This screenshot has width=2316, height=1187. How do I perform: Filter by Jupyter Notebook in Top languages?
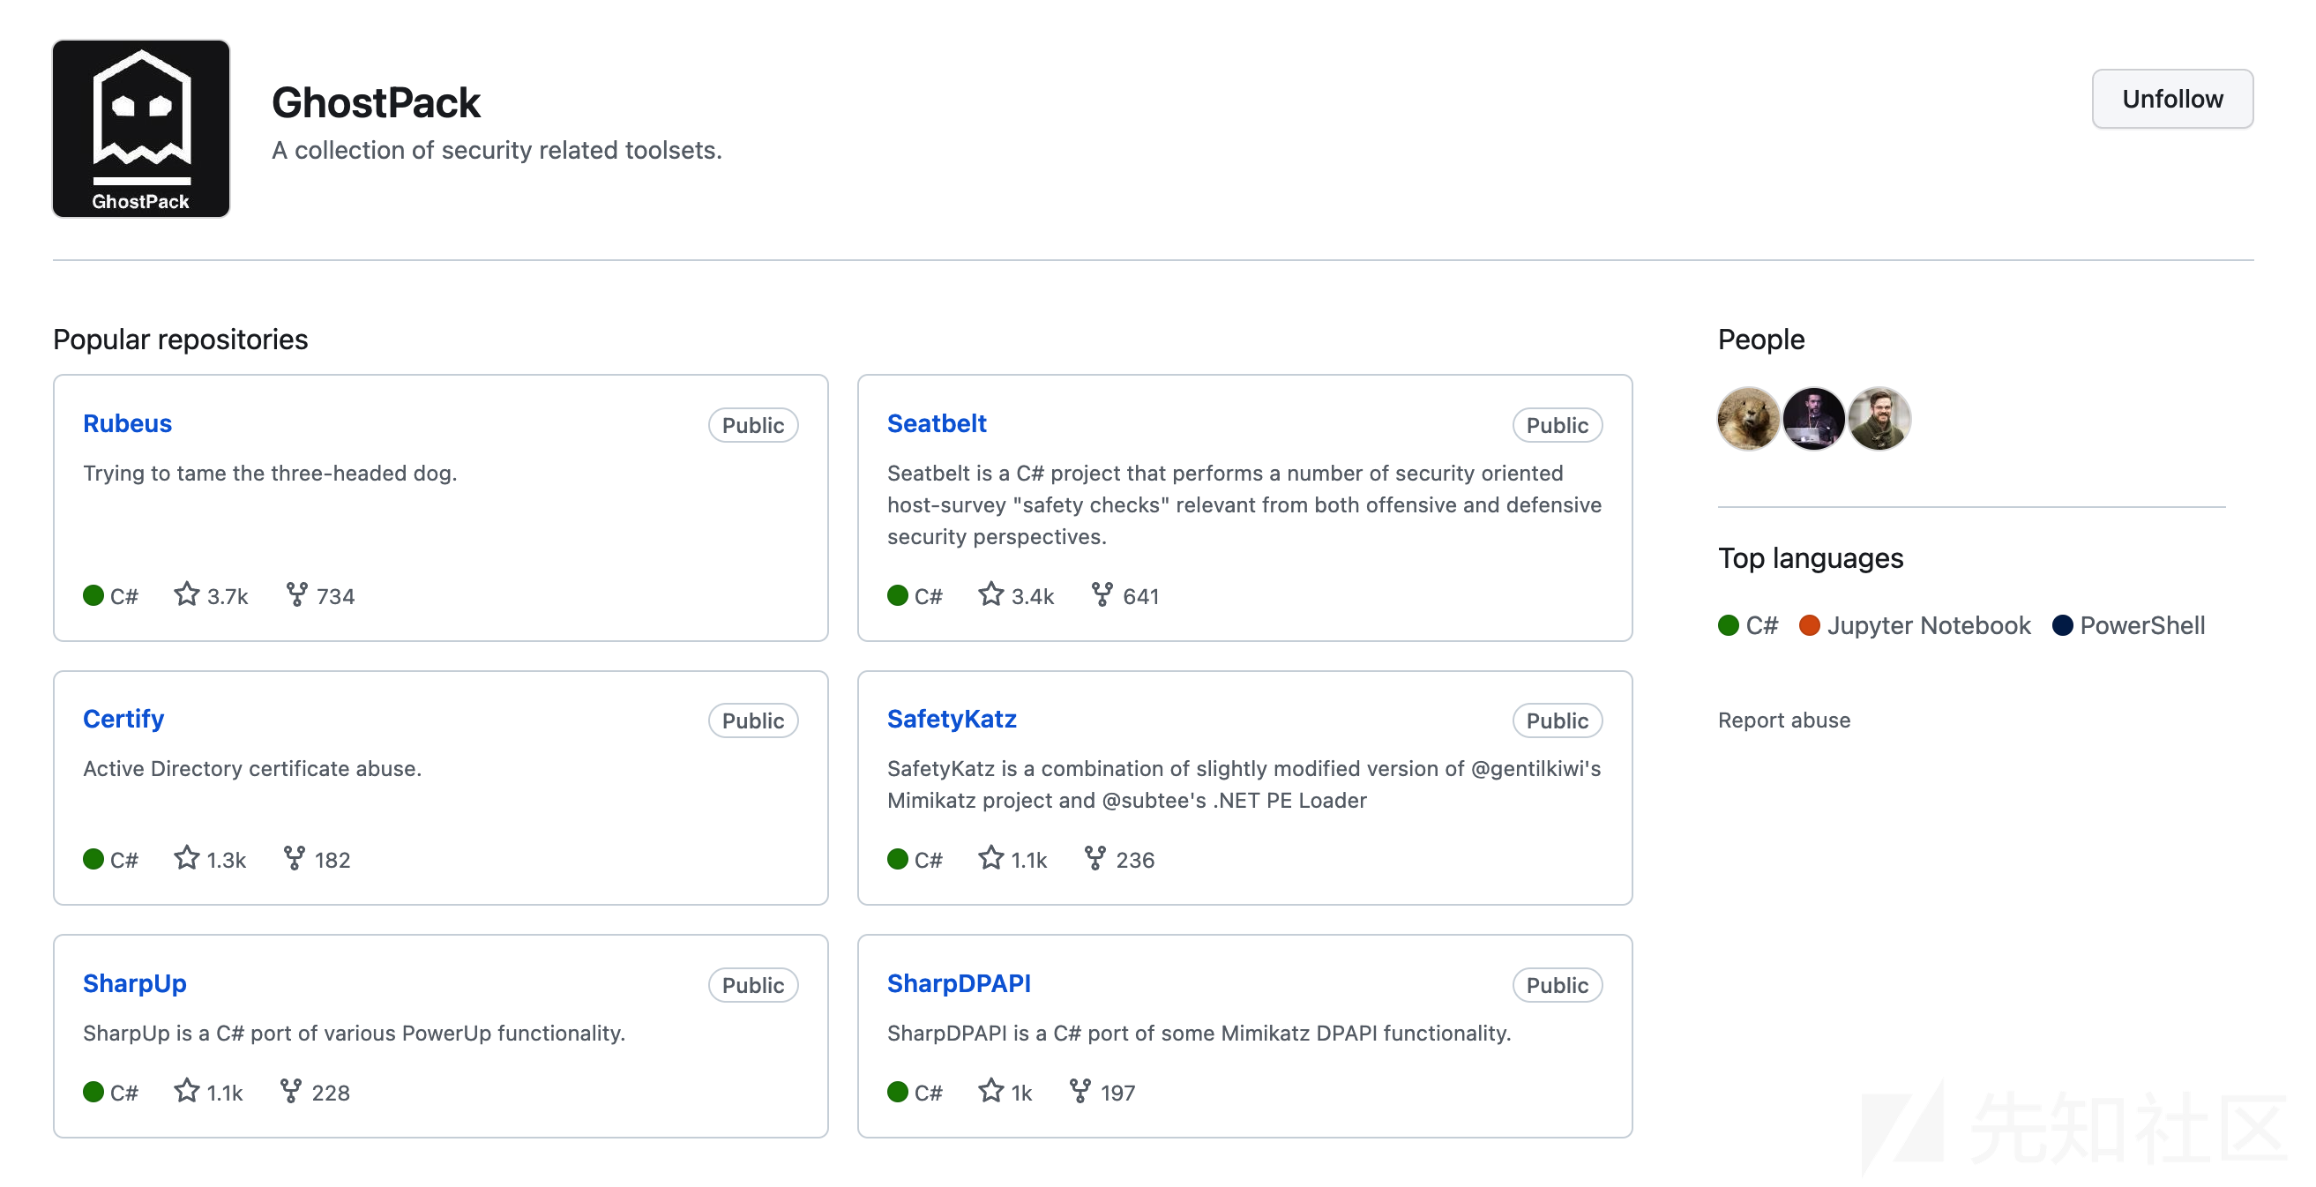1914,625
